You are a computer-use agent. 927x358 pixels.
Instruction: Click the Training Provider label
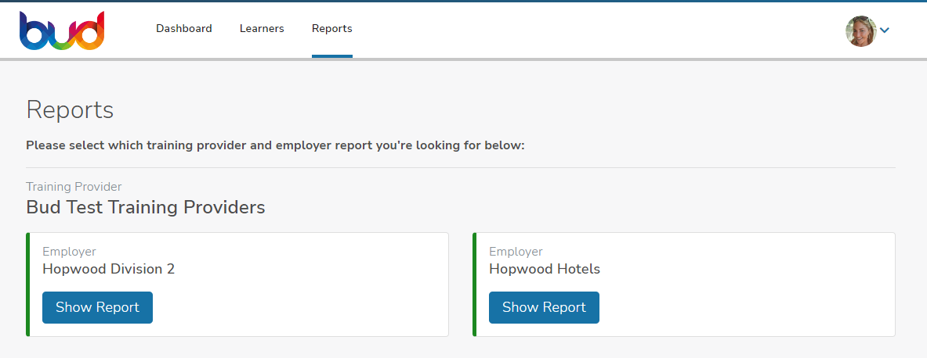[74, 187]
